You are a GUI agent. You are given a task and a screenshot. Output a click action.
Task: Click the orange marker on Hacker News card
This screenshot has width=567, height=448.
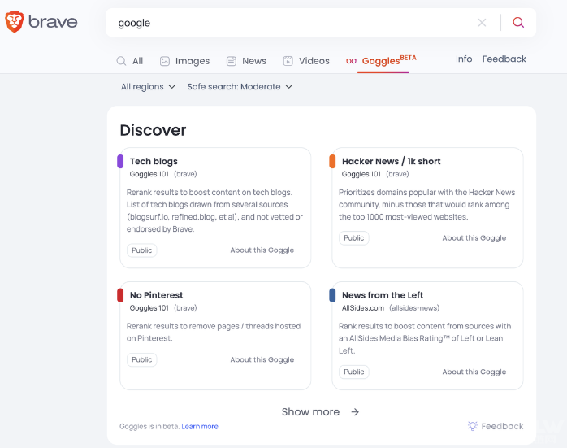coord(332,162)
